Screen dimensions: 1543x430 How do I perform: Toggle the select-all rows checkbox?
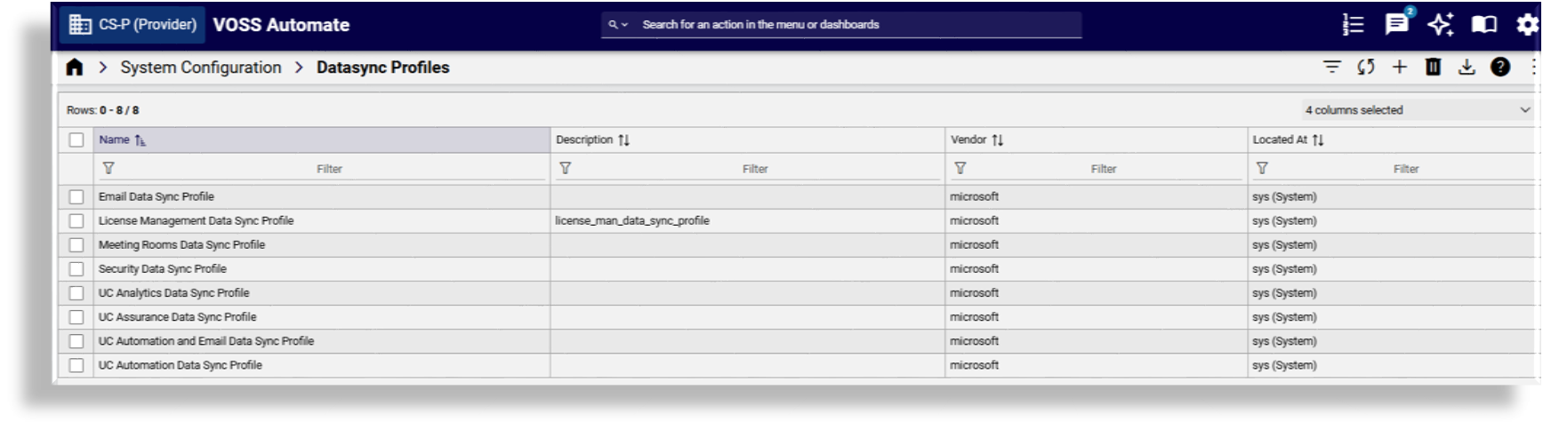pyautogui.click(x=76, y=139)
